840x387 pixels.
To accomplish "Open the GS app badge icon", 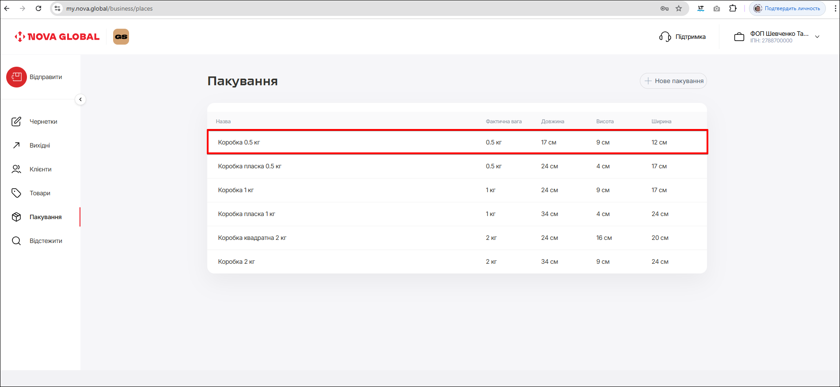I will [121, 37].
